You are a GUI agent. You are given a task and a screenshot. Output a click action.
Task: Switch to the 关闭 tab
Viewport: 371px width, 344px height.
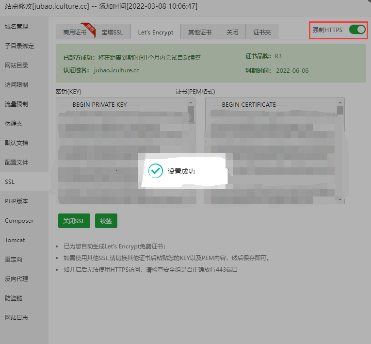(232, 32)
